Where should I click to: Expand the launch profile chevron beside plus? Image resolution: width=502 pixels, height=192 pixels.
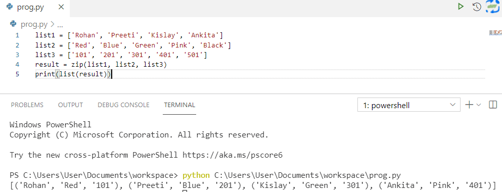coord(479,105)
